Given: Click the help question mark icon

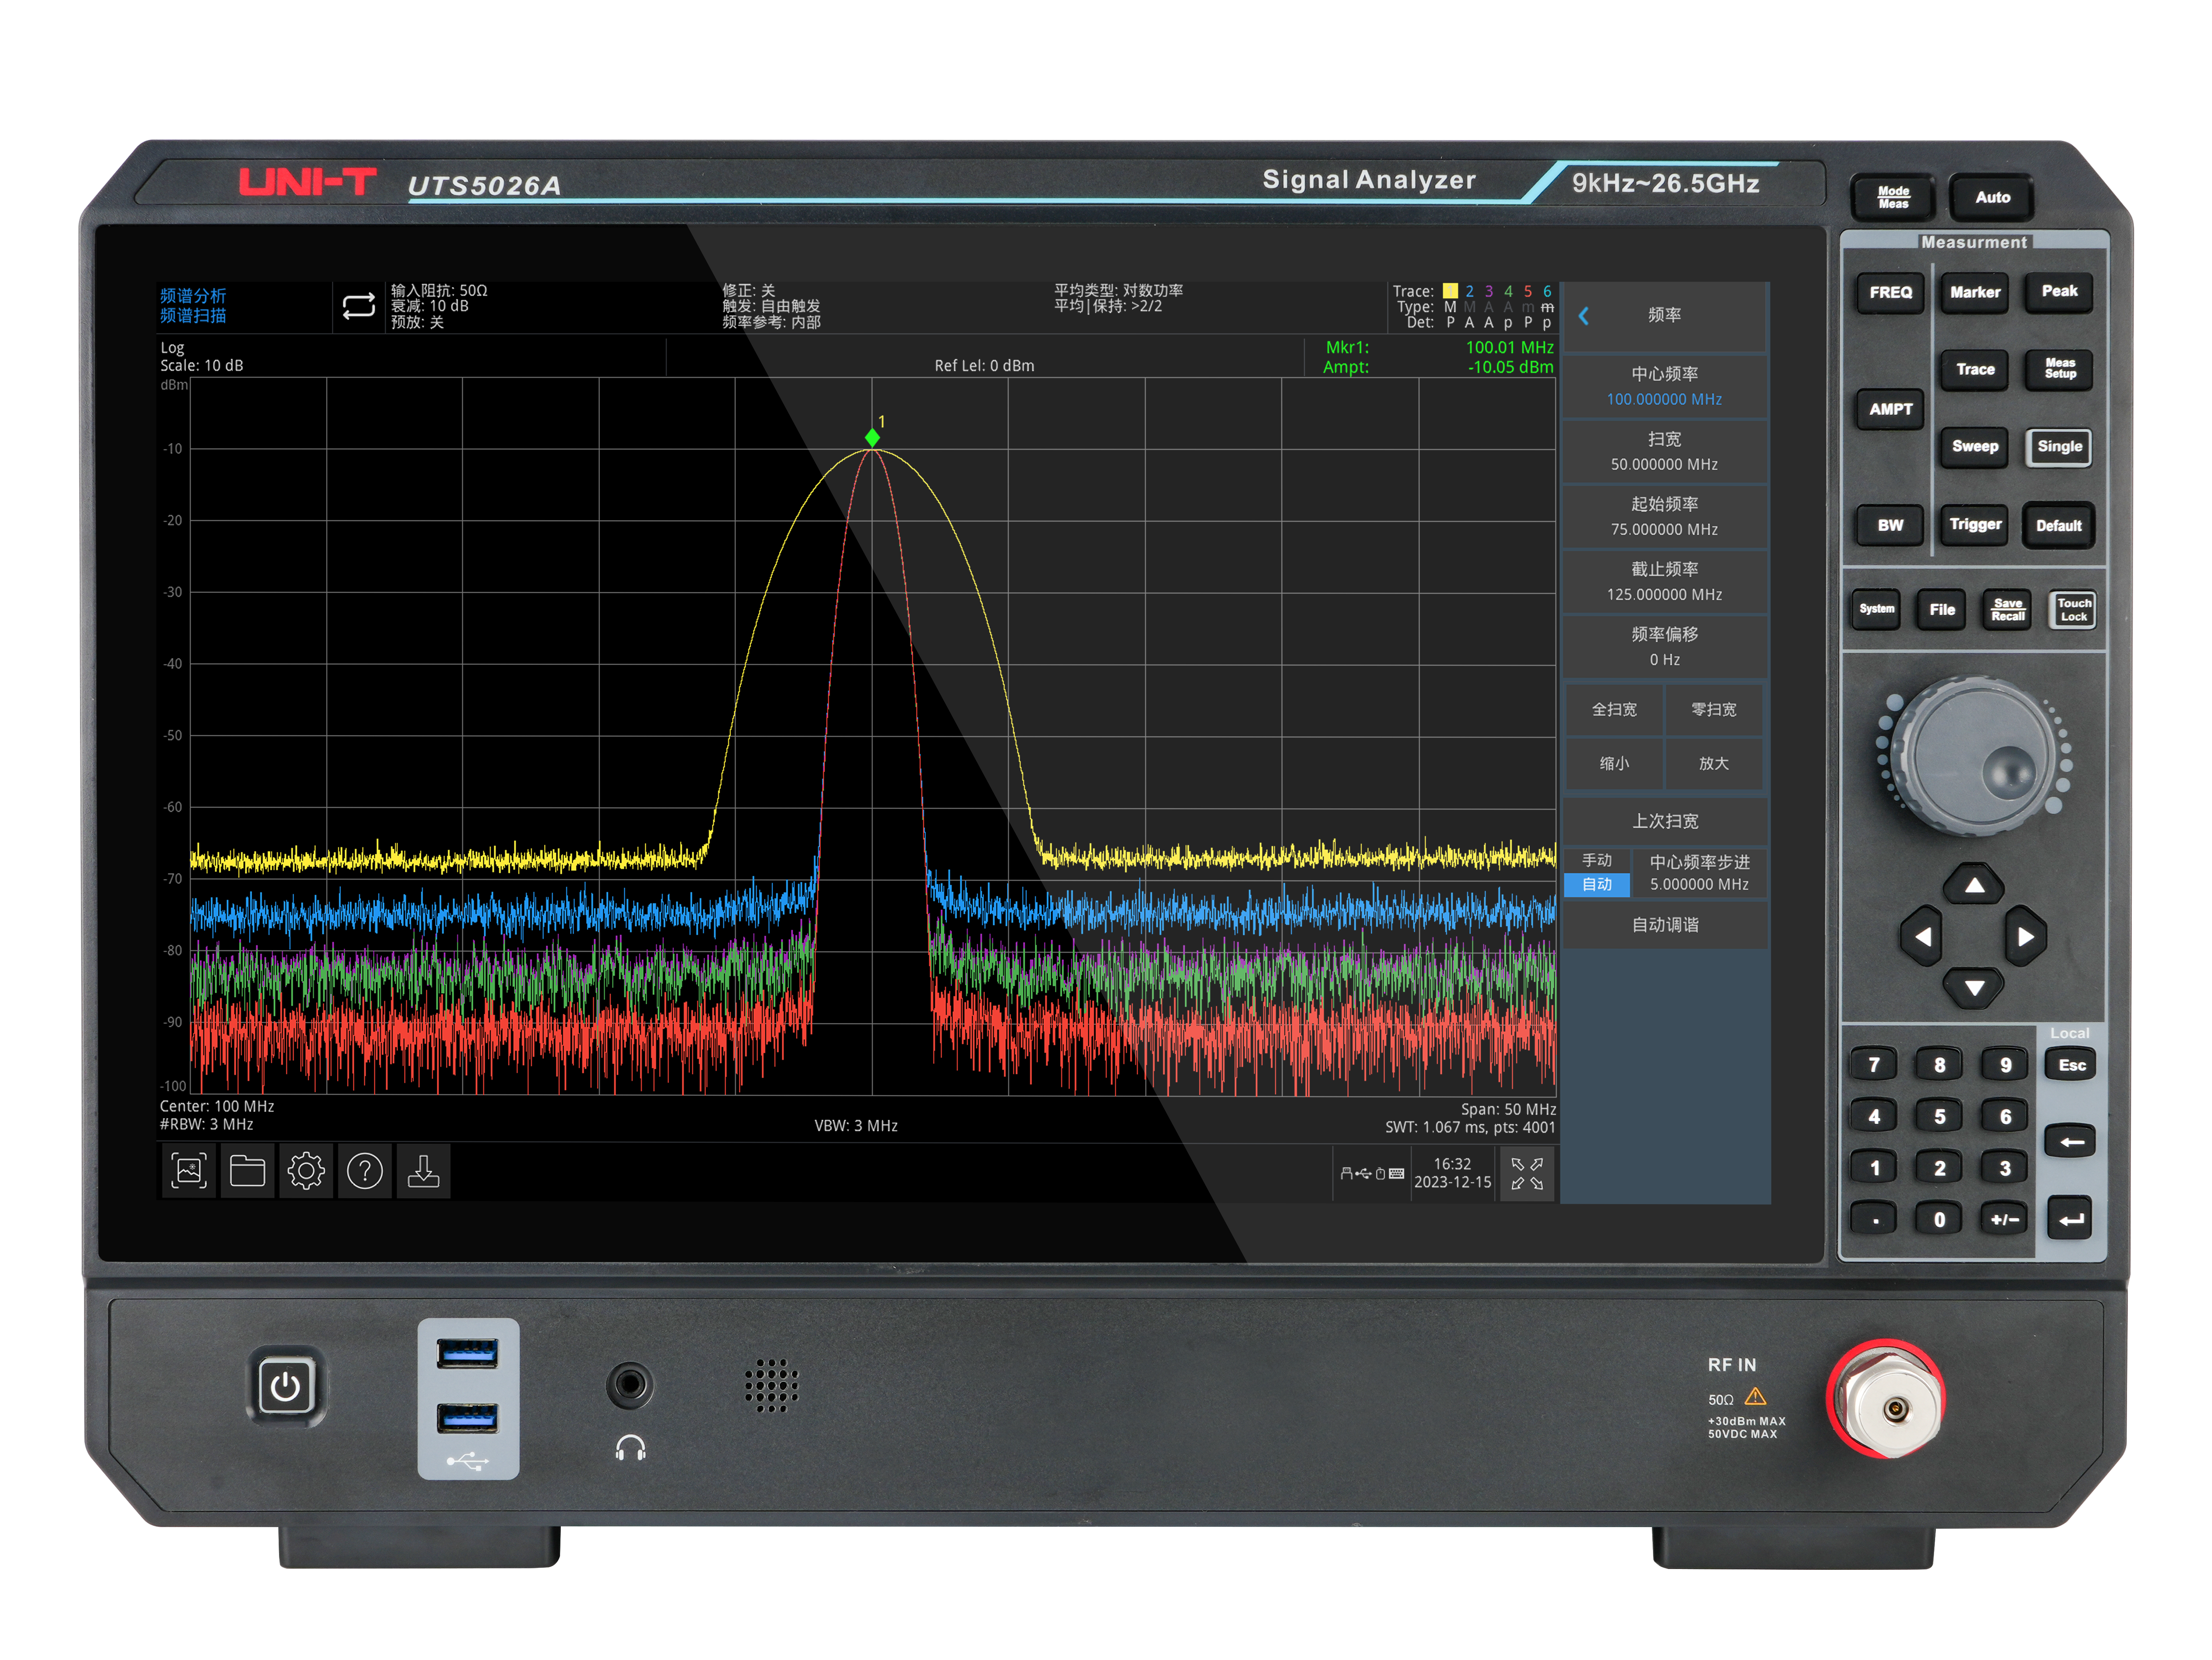Looking at the screenshot, I should [365, 1171].
